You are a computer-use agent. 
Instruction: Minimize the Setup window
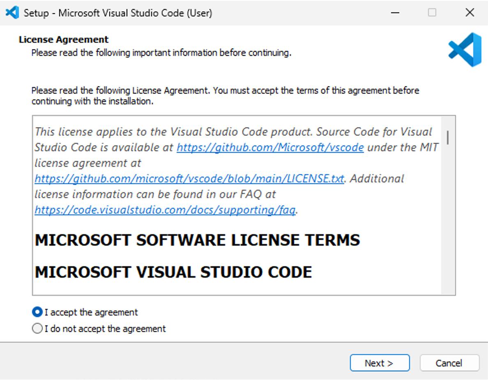pyautogui.click(x=395, y=13)
